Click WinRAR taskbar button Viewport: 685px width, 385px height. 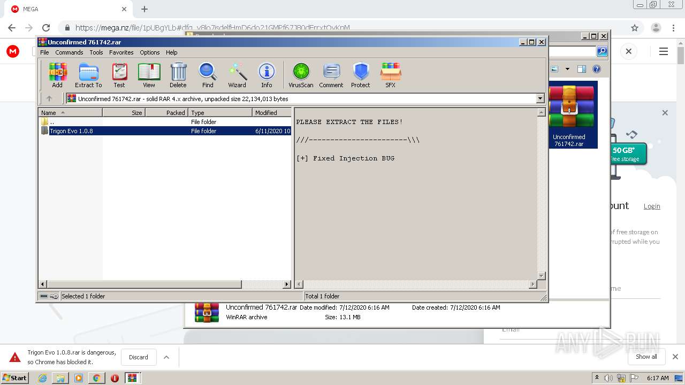click(x=133, y=378)
